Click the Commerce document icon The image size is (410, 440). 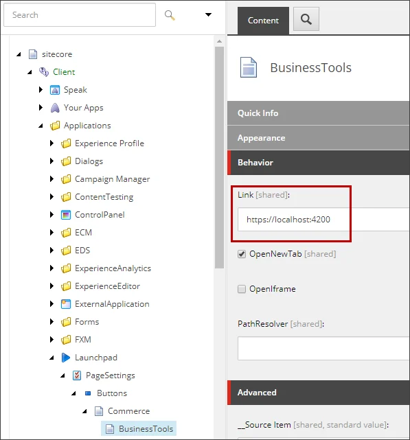(99, 411)
